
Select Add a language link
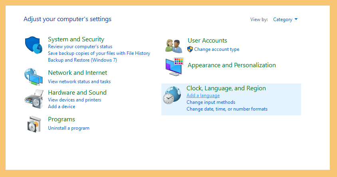click(203, 95)
